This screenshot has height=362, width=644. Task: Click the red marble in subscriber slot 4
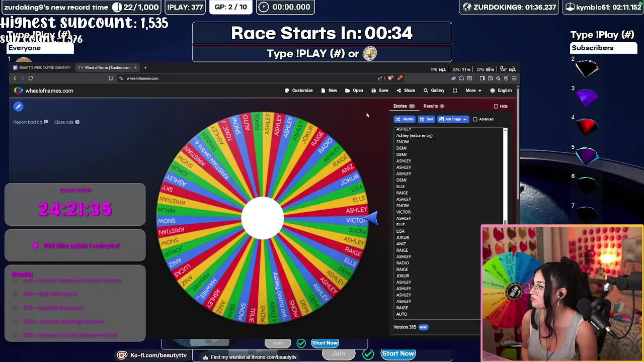pos(586,127)
